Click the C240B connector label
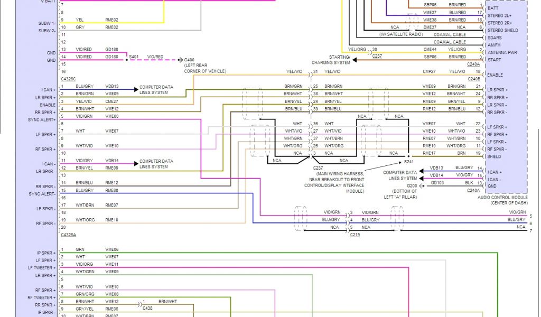This screenshot has height=317, width=541. point(473,79)
